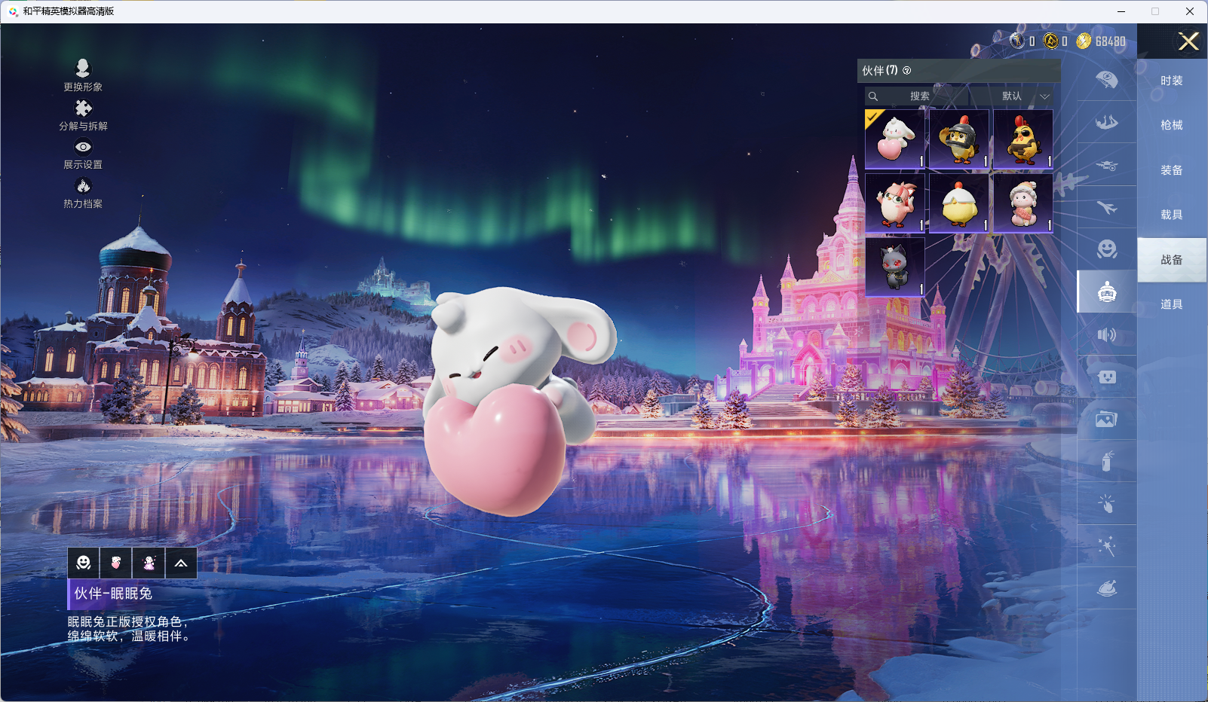Image resolution: width=1208 pixels, height=702 pixels.
Task: Open 分解与拆解 puzzle piece icon
Action: 83,108
